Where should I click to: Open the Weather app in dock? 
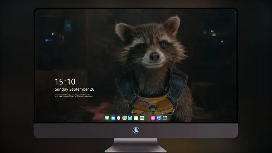[x=113, y=118]
